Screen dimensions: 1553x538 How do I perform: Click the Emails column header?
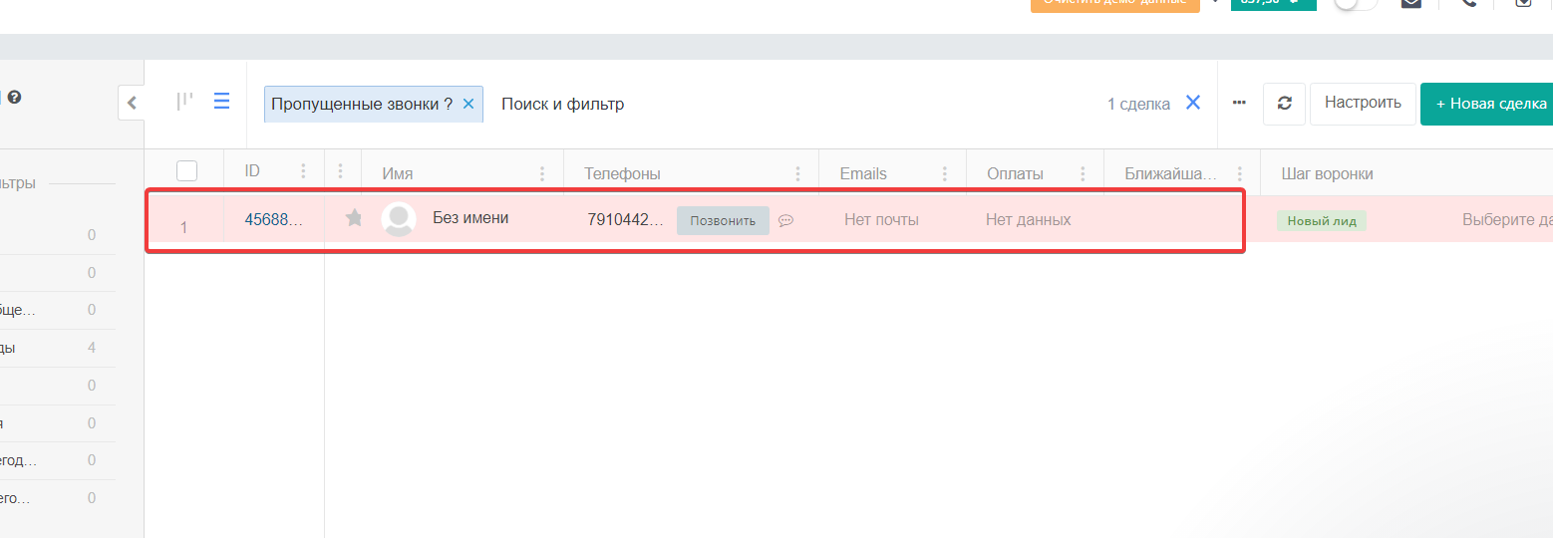(863, 173)
